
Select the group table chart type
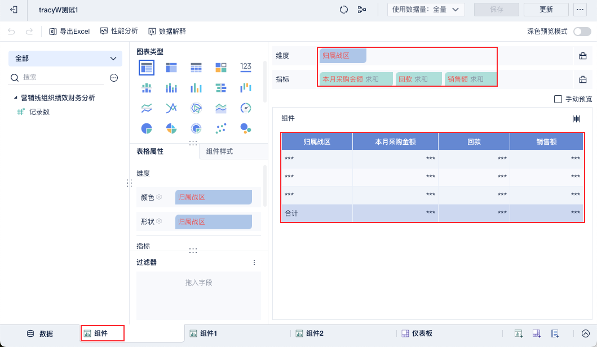147,68
